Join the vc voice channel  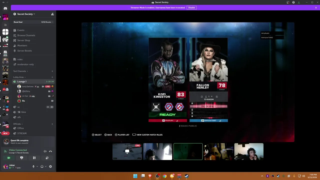[33, 107]
